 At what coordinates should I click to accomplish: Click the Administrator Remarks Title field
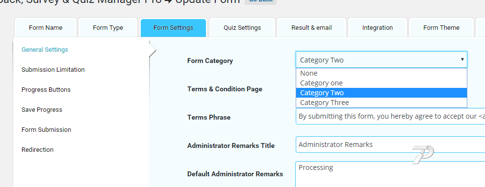[390, 145]
